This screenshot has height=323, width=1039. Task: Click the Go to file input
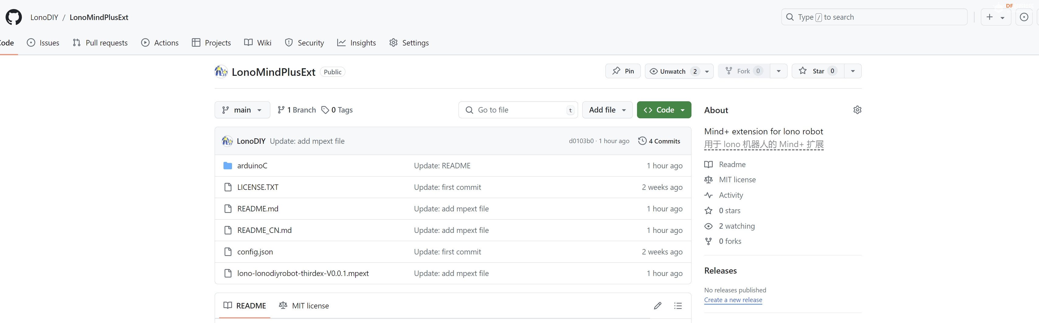pyautogui.click(x=518, y=110)
